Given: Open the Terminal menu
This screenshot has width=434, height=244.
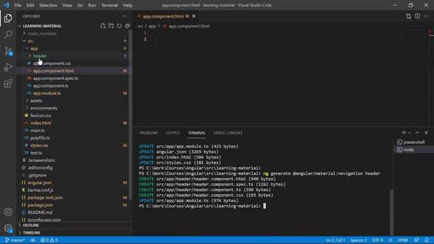Looking at the screenshot, I should pyautogui.click(x=109, y=5).
